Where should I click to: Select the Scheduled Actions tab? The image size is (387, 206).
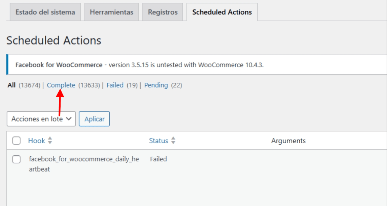222,12
